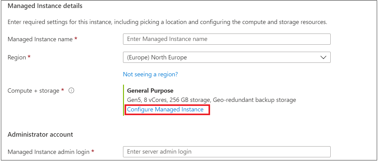Click the red asterisk after Compute + storage
Screen dimensions: 378x161
63,90
